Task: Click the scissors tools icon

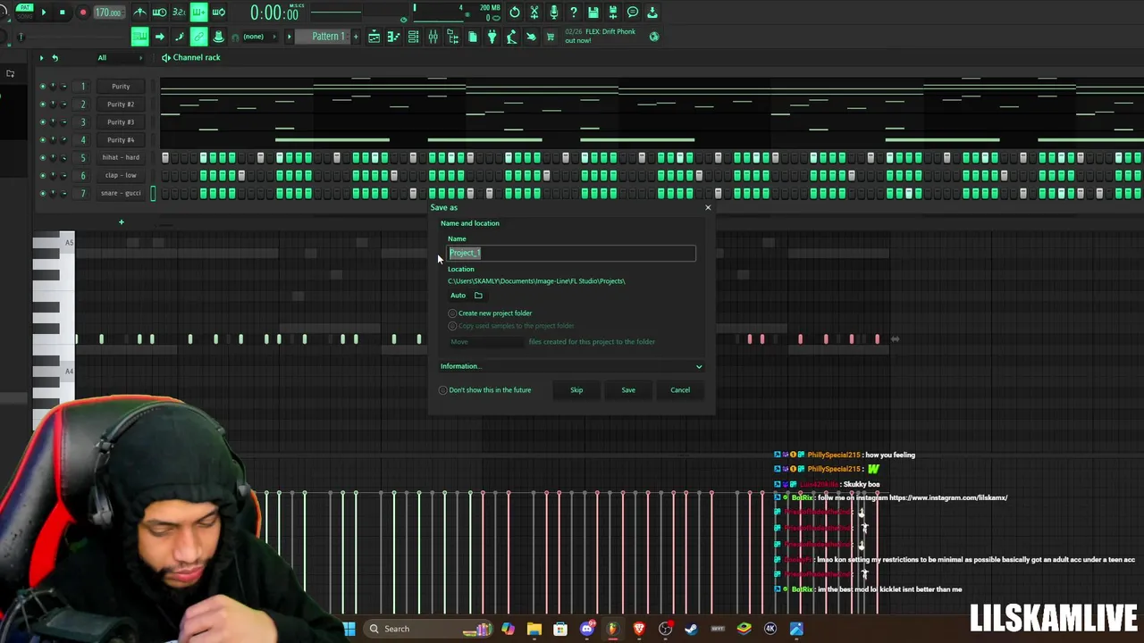Action: click(534, 13)
